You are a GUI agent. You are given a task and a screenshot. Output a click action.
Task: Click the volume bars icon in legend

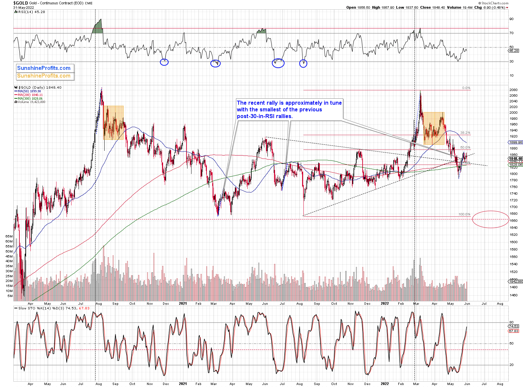pos(15,102)
